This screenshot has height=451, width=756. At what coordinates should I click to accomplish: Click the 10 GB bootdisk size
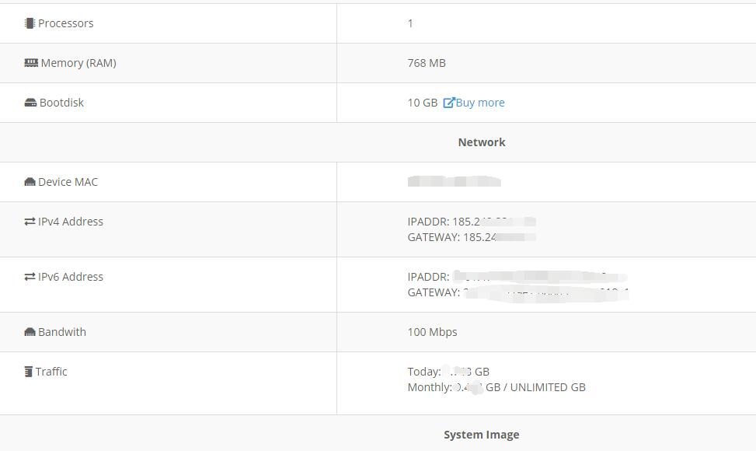tap(422, 103)
